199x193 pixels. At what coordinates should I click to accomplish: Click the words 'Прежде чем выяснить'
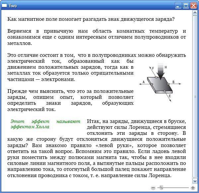point(36,91)
